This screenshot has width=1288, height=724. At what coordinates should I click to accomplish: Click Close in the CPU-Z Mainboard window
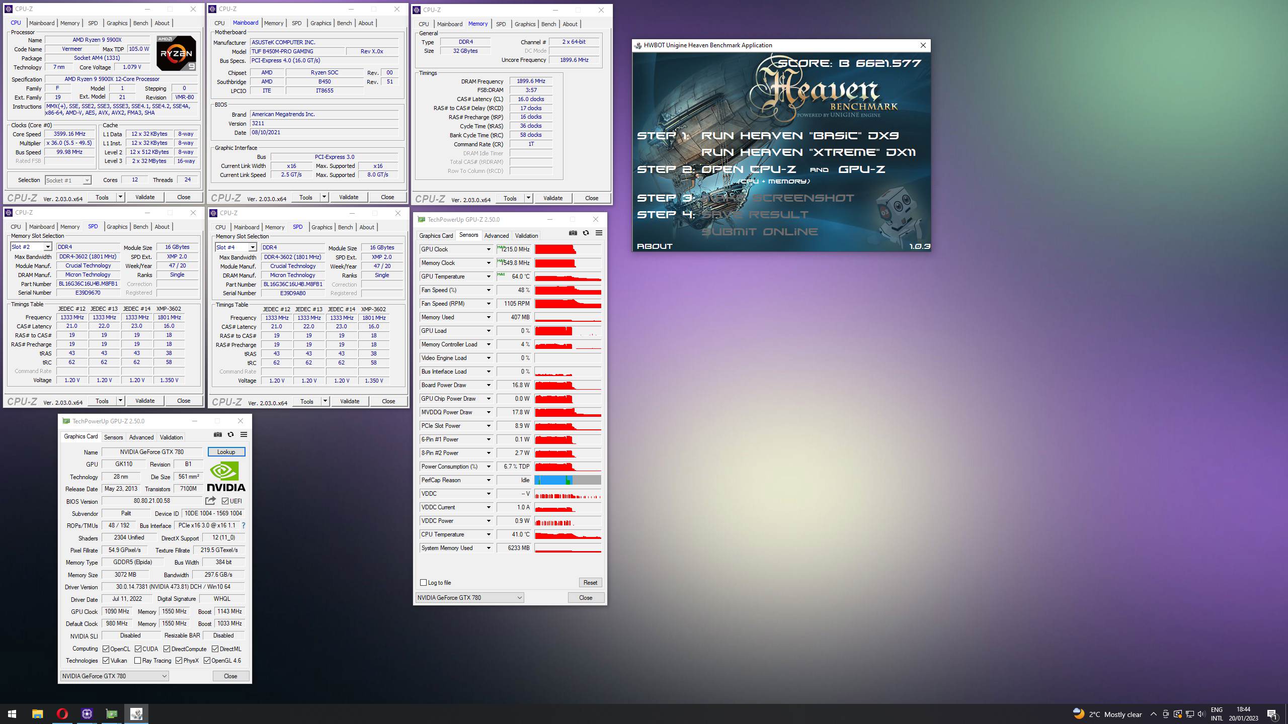387,197
